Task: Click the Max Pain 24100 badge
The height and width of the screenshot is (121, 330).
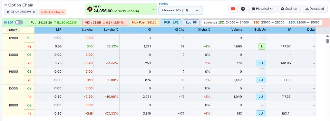Action: click(144, 23)
